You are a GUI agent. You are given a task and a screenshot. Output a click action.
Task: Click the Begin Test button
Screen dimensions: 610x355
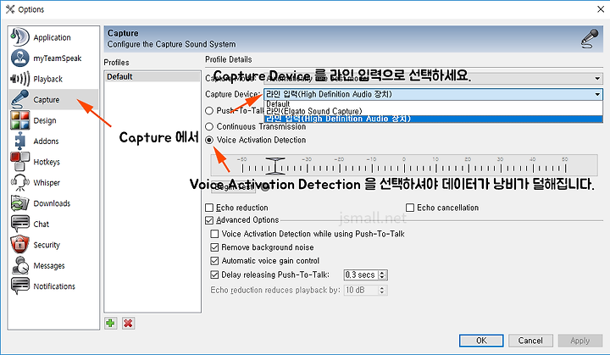click(x=234, y=187)
